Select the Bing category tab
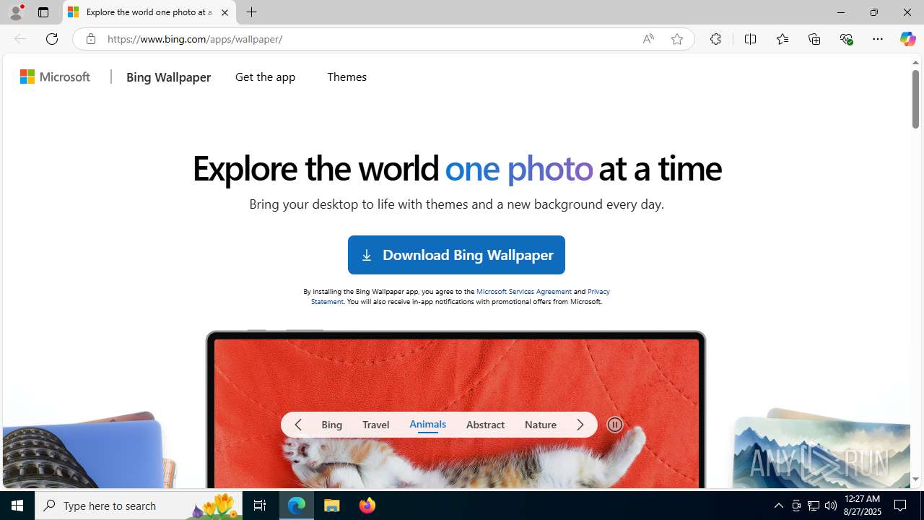This screenshot has height=520, width=924. [332, 425]
